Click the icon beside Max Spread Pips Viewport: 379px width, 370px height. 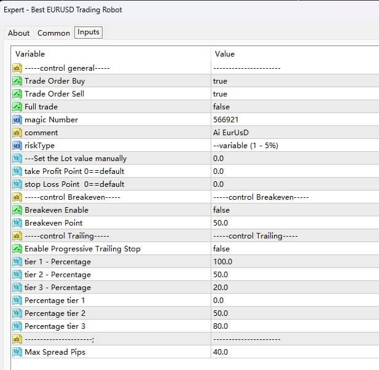(x=17, y=352)
